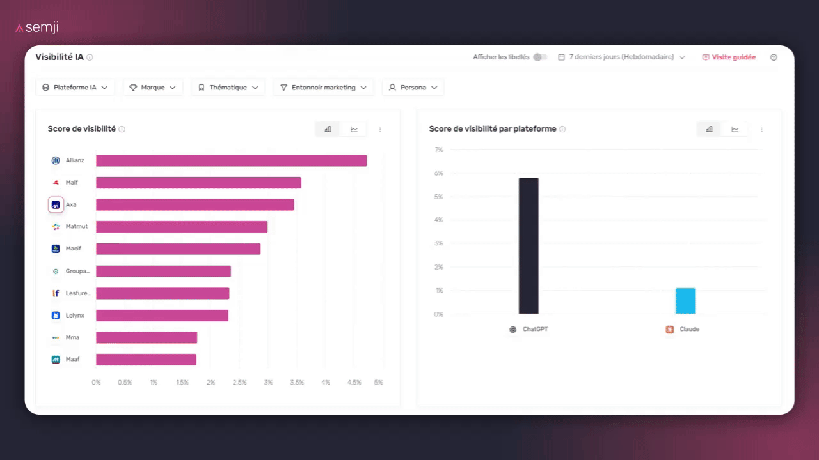Image resolution: width=819 pixels, height=460 pixels.
Task: Toggle Afficher les libellés switch
Action: click(x=541, y=57)
